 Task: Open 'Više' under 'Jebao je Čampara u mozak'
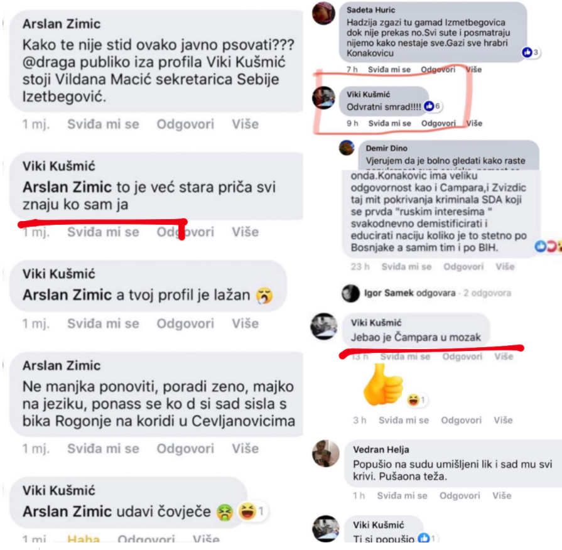[x=504, y=357]
